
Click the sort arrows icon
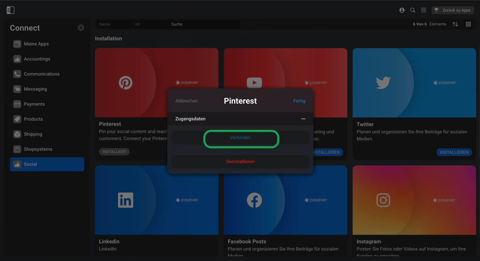[455, 24]
